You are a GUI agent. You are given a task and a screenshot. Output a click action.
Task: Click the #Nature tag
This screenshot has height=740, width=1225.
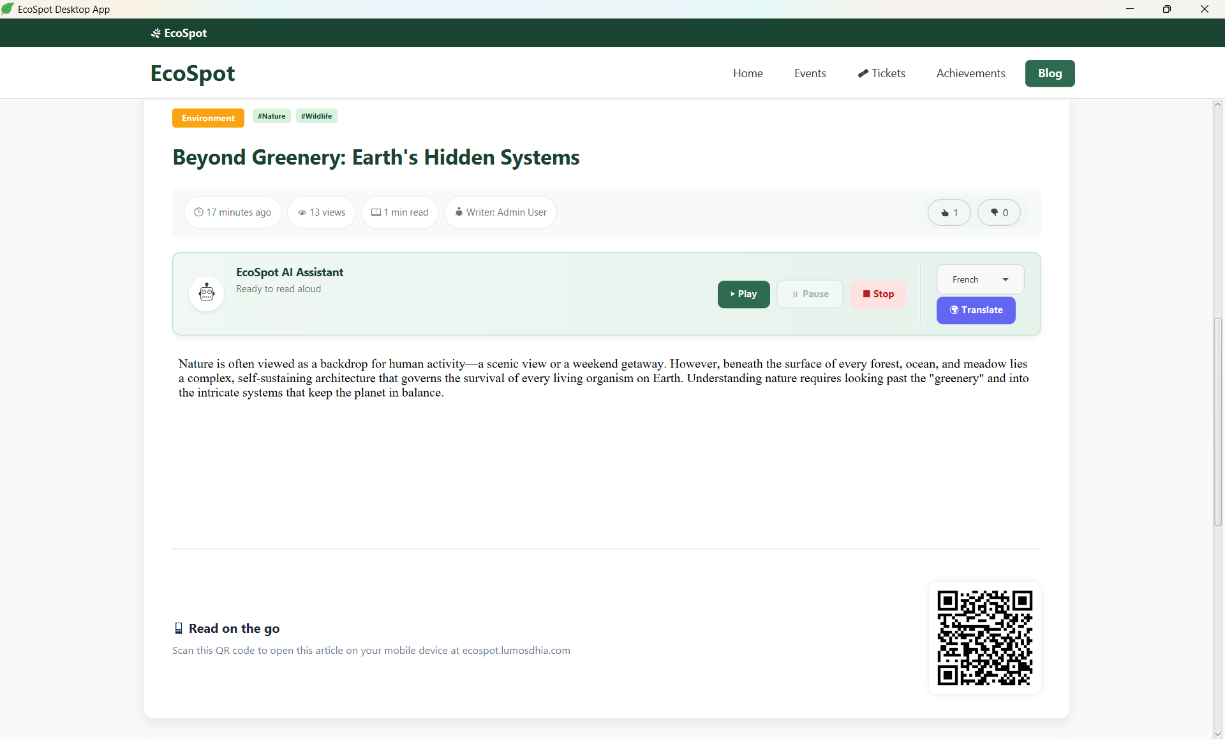pos(272,116)
